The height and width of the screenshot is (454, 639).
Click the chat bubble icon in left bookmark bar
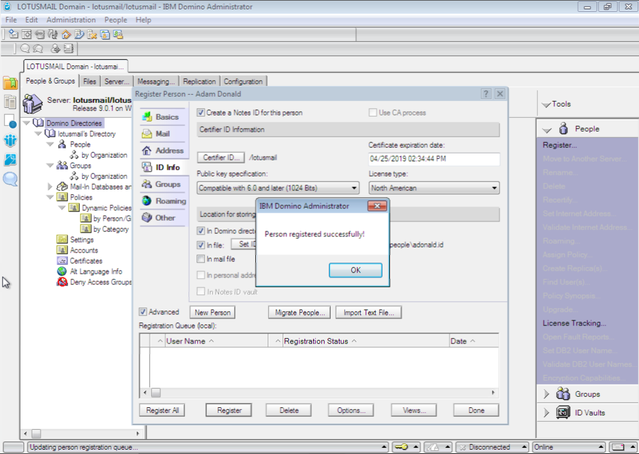tap(10, 180)
